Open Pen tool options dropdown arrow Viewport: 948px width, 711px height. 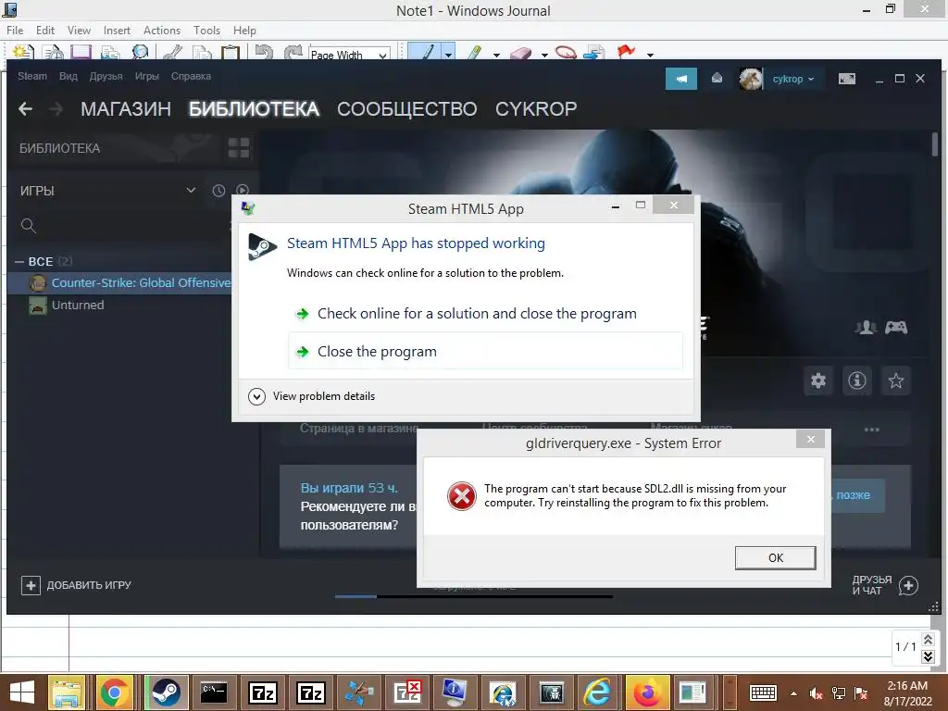point(448,55)
